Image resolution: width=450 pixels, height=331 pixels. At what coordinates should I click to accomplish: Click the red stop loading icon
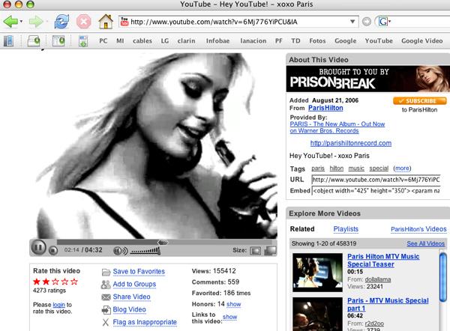[84, 21]
